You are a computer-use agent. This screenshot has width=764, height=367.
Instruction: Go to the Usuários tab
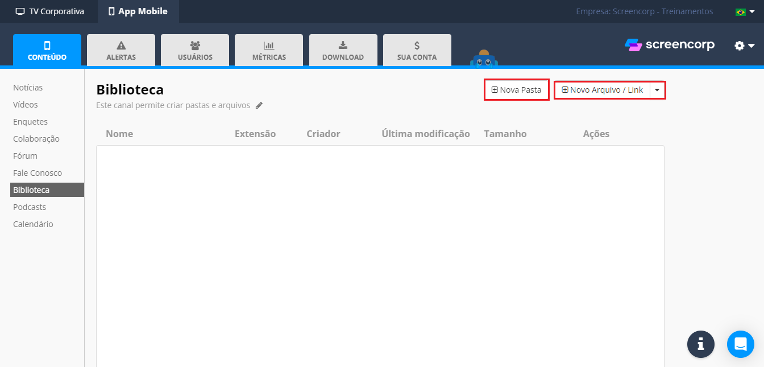pos(195,51)
